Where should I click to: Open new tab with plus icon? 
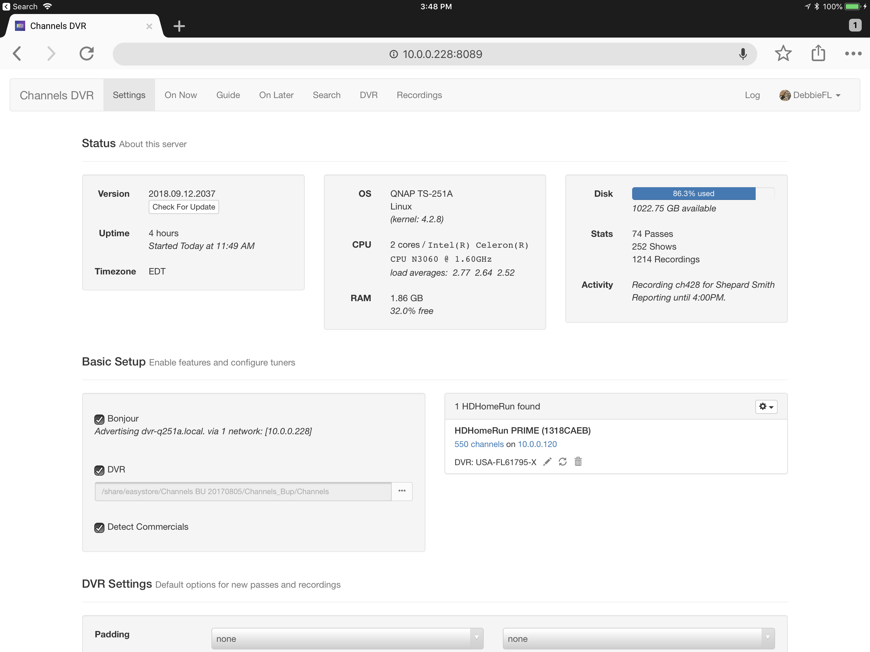pos(179,26)
